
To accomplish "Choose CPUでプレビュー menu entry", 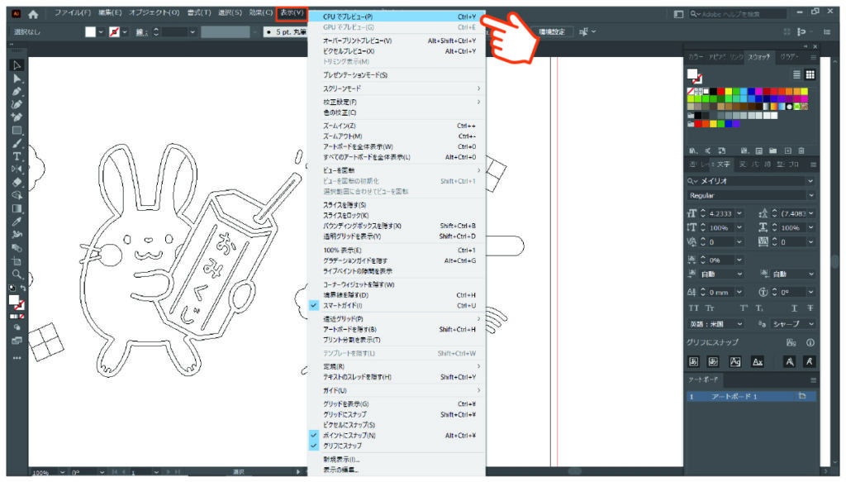I will coord(397,17).
